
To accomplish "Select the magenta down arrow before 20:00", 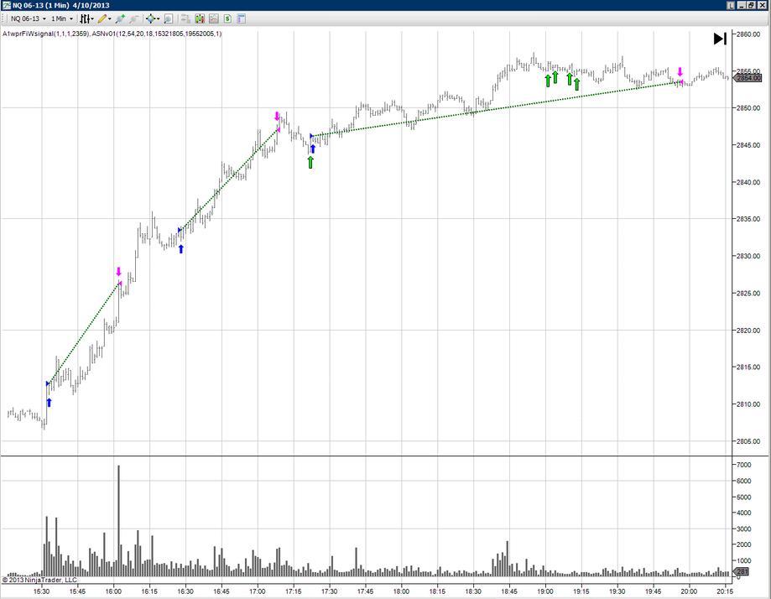I will [680, 71].
